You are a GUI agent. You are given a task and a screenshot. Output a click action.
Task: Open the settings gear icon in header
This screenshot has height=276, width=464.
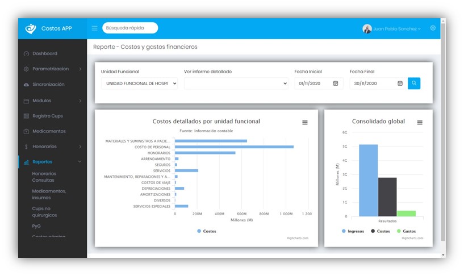click(433, 28)
